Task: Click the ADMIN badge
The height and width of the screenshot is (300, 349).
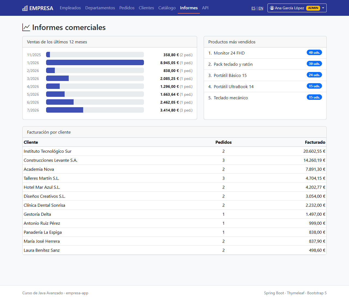Action: tap(313, 8)
